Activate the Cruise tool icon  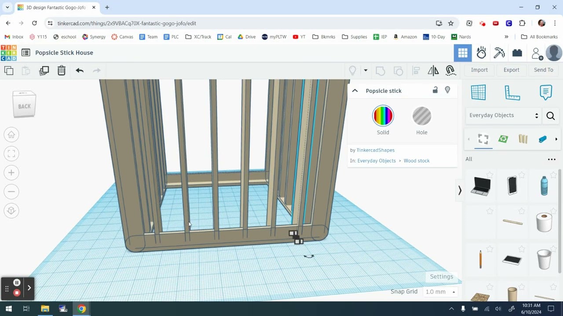click(x=450, y=70)
